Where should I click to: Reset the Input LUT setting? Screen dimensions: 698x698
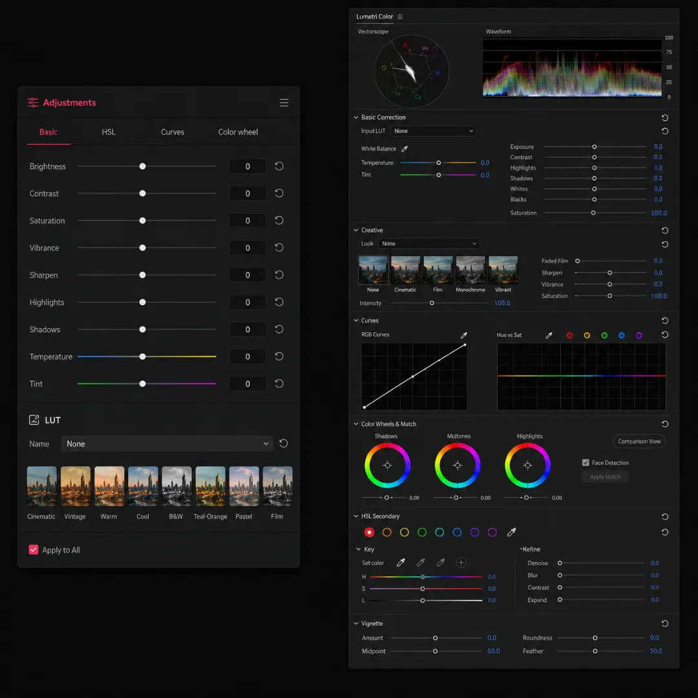[x=665, y=131]
